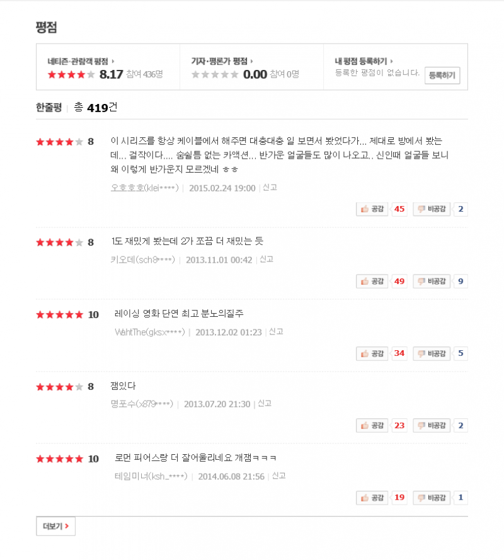Expand more reviews with 더보기

click(x=55, y=526)
